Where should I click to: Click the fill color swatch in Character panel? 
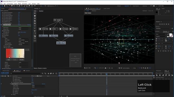tap(170, 35)
